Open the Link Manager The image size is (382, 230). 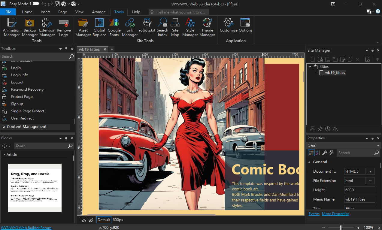130,27
